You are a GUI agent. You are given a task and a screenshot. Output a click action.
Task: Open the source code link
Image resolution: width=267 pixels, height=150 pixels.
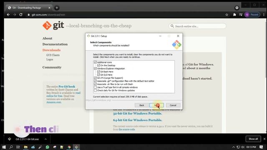(127, 130)
